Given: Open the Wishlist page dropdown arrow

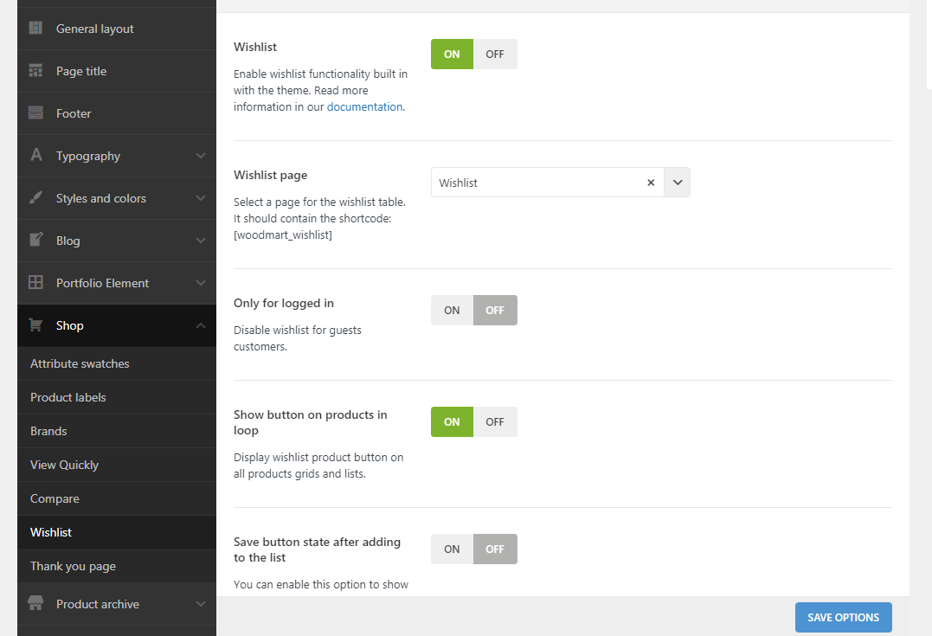Looking at the screenshot, I should (x=678, y=183).
